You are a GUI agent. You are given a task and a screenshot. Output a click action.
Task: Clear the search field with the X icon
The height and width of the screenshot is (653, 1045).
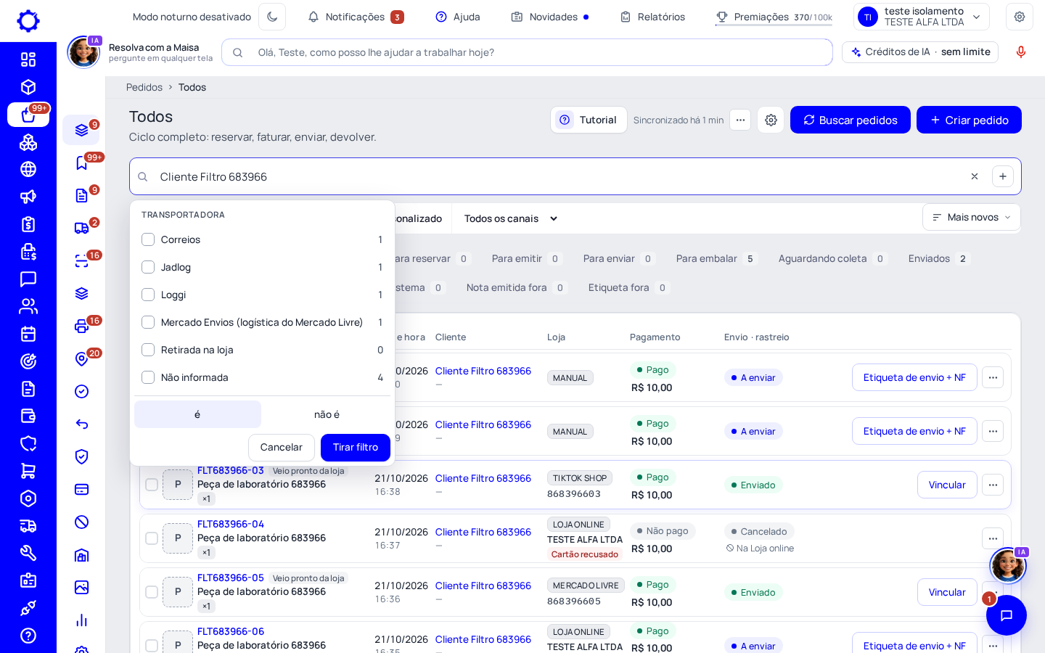point(975,176)
